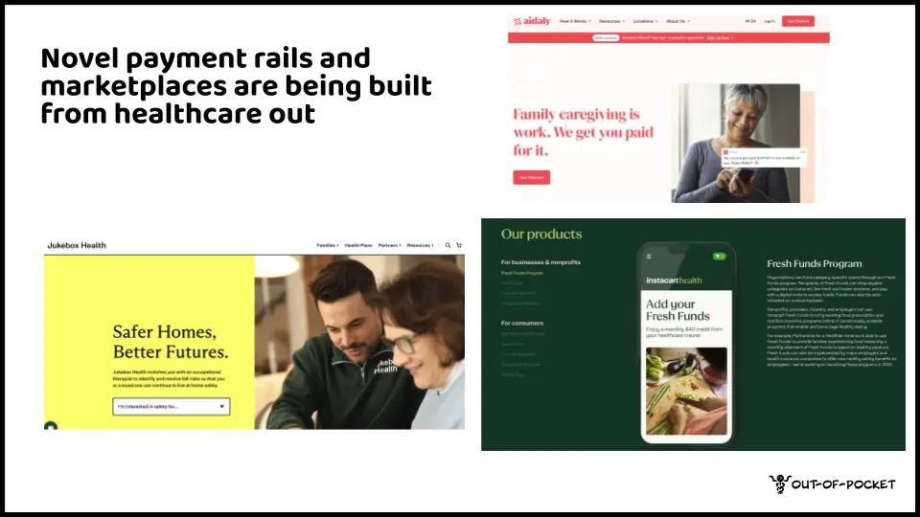Open the 'I'm interested in safety for' dropdown

pos(172,406)
